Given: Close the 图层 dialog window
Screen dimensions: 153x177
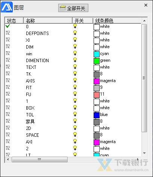Looking at the screenshot, I should click(x=146, y=5).
